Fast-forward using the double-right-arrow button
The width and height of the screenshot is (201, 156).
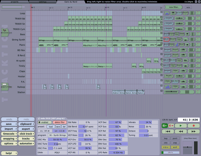[x=194, y=132]
